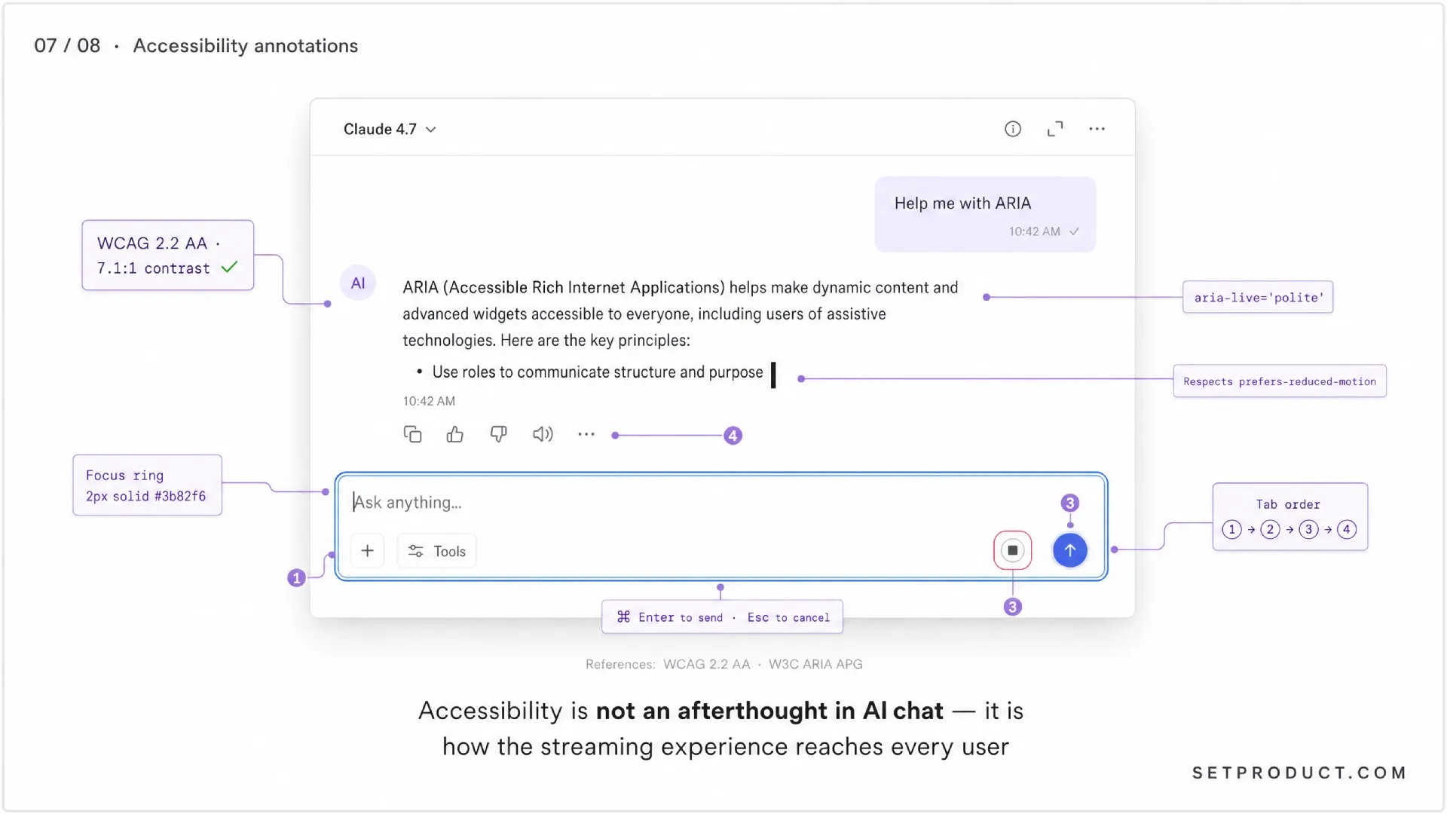This screenshot has height=814, width=1447.
Task: Copy the AI response with copy icon
Action: click(412, 434)
